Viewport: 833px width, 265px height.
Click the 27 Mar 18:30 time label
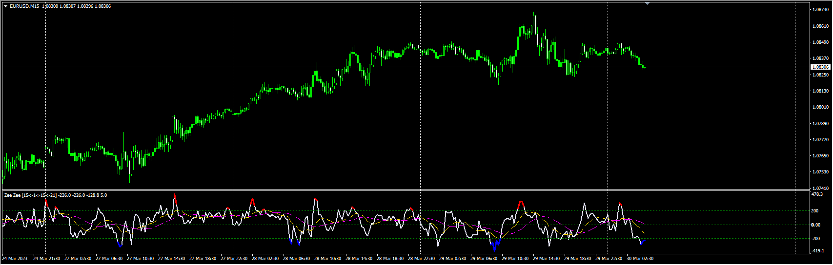pyautogui.click(x=203, y=259)
